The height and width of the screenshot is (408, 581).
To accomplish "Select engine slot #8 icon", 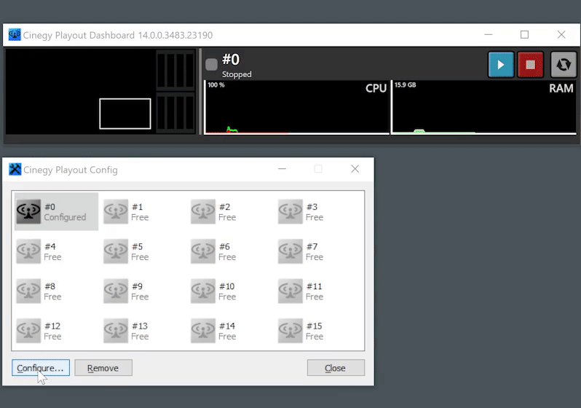I will [28, 291].
